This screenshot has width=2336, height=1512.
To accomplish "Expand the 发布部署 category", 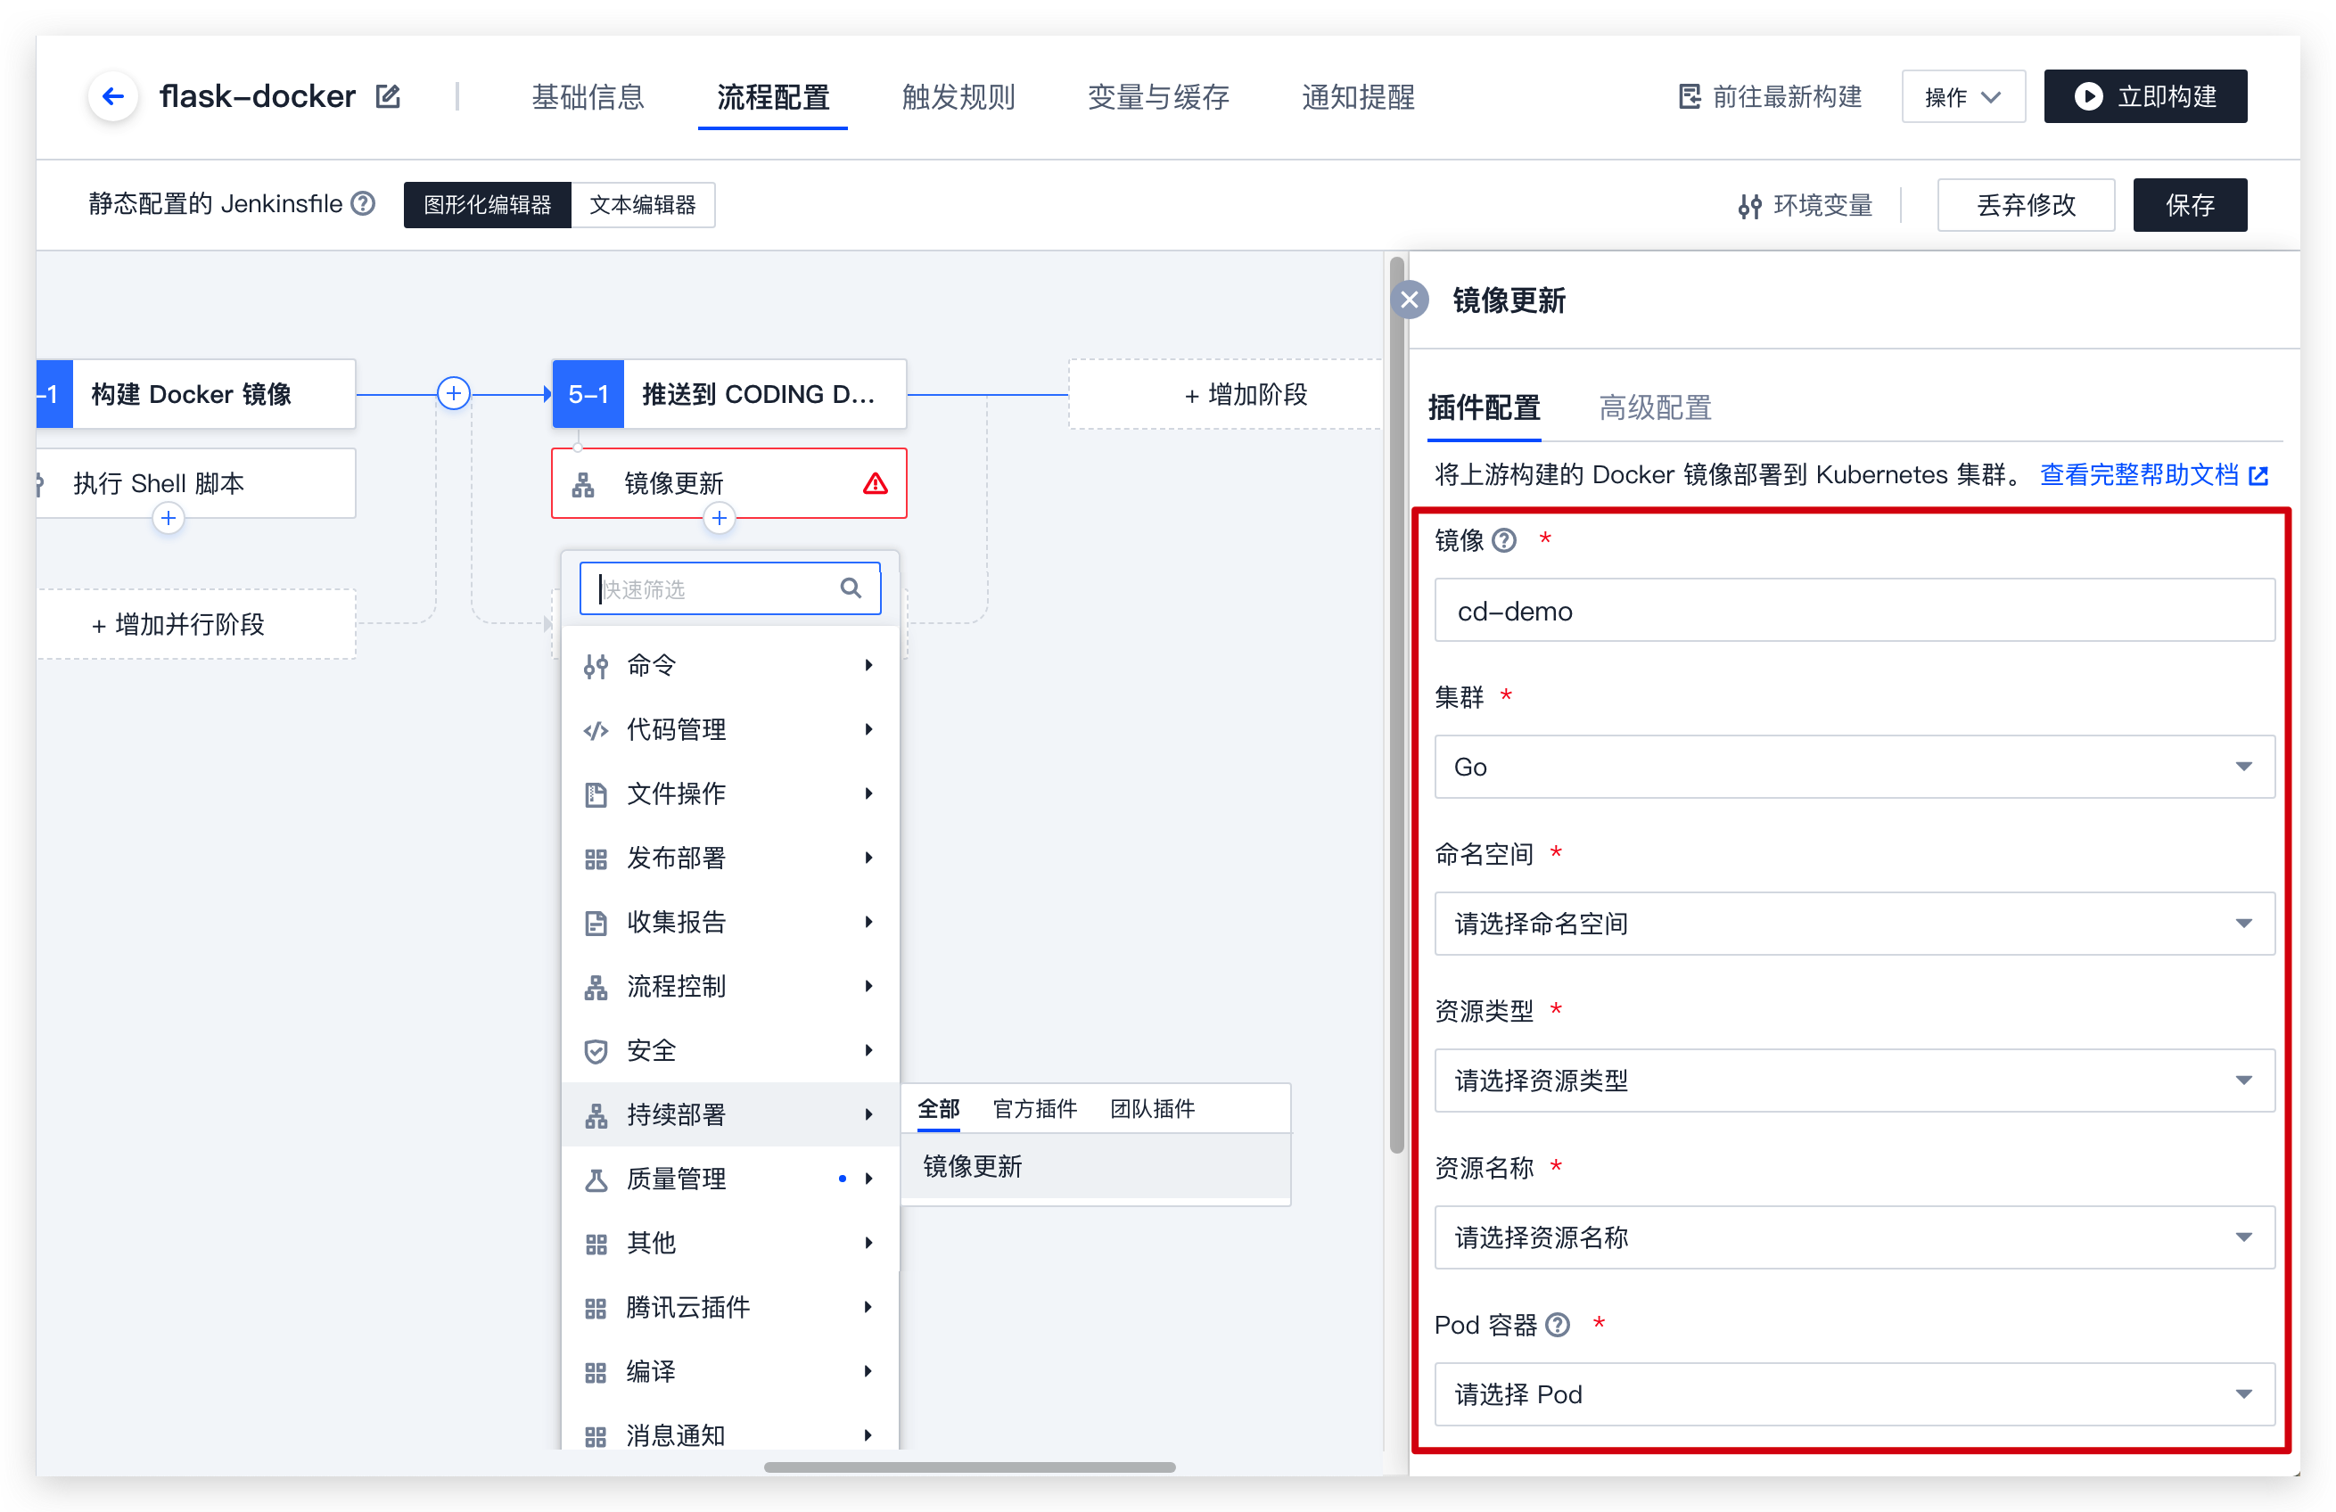I will pyautogui.click(x=729, y=858).
